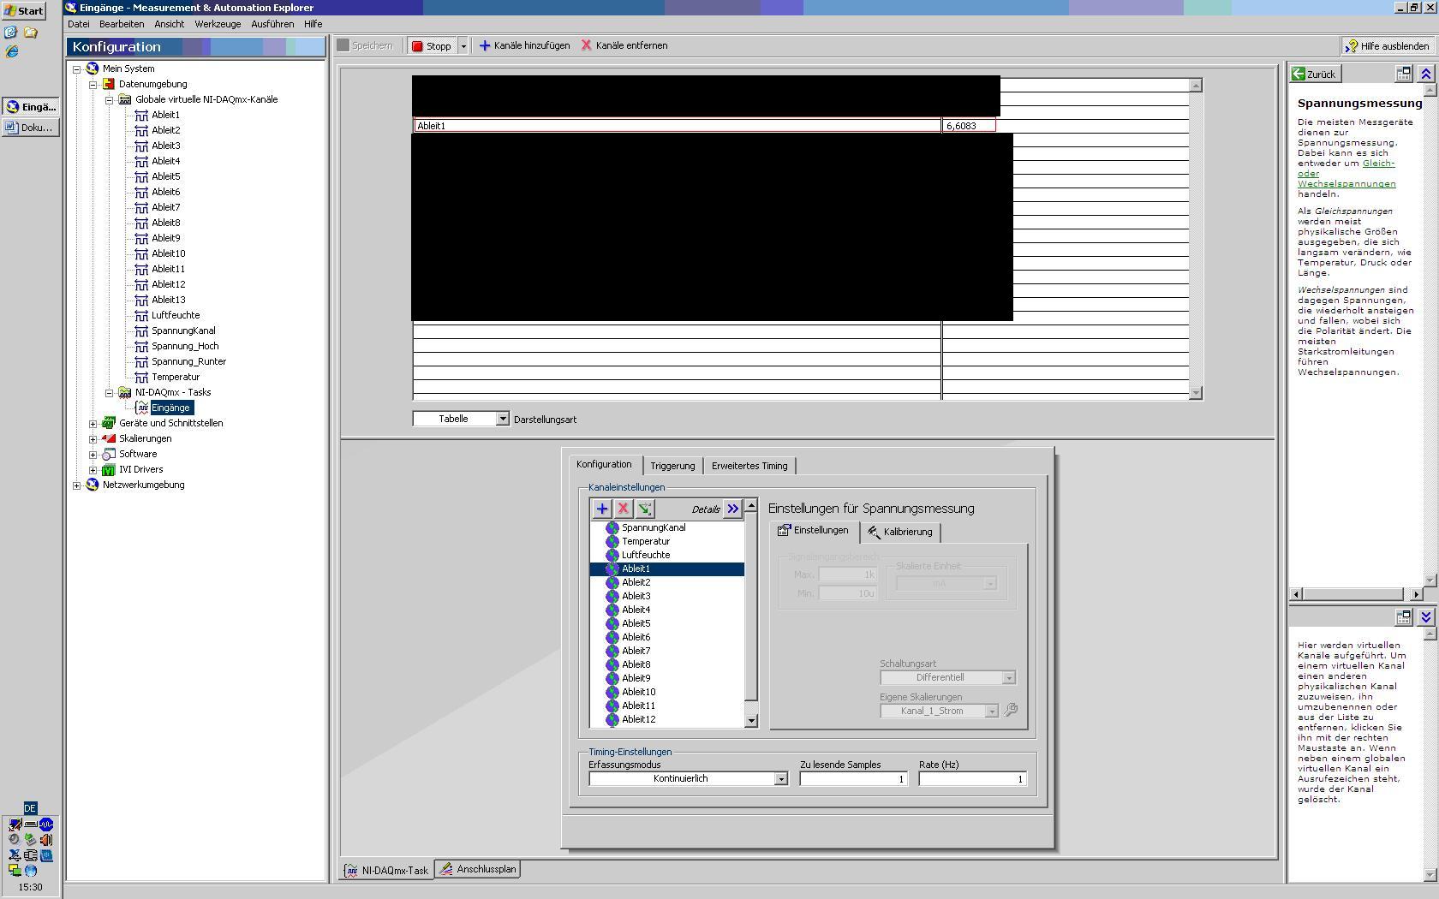This screenshot has width=1439, height=899.
Task: Open the Erfassungsmodus dropdown
Action: (x=780, y=778)
